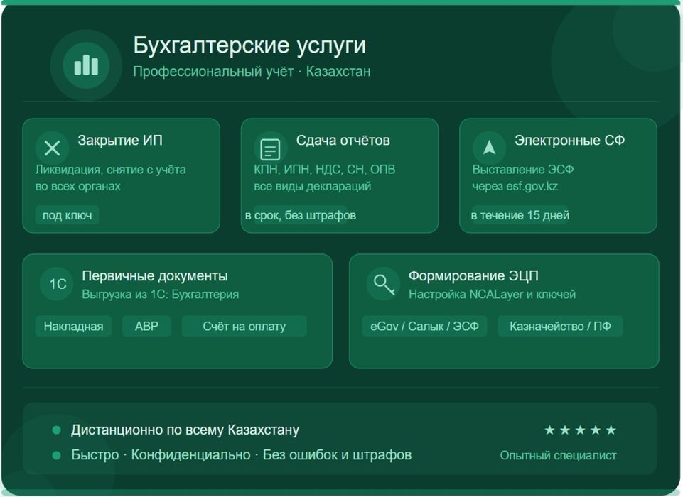The width and height of the screenshot is (683, 497).
Task: Click the Выставление ЭСФ text
Action: pos(522,169)
